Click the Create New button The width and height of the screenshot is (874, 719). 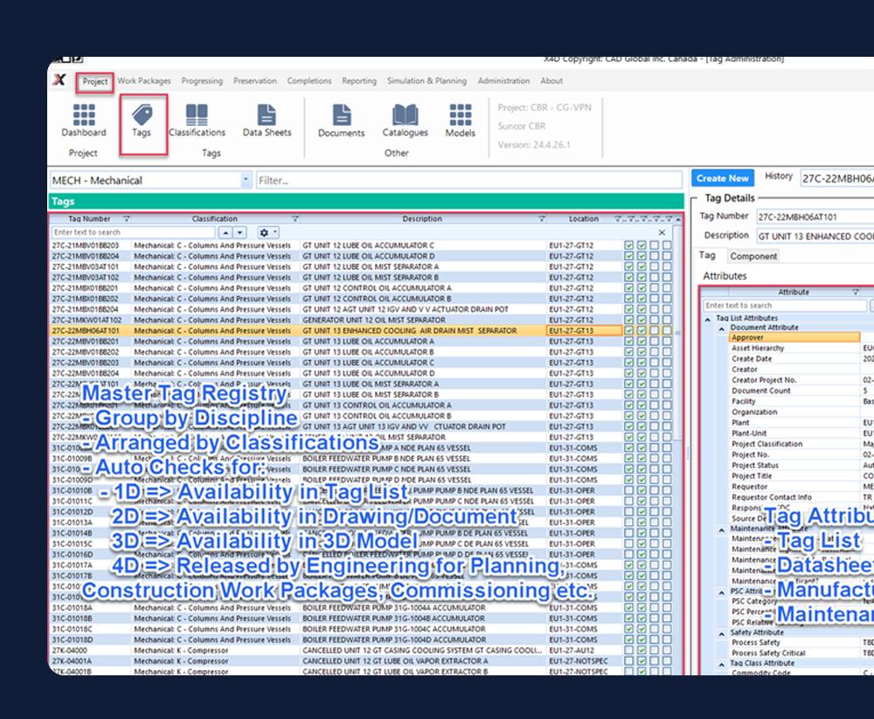pos(723,178)
